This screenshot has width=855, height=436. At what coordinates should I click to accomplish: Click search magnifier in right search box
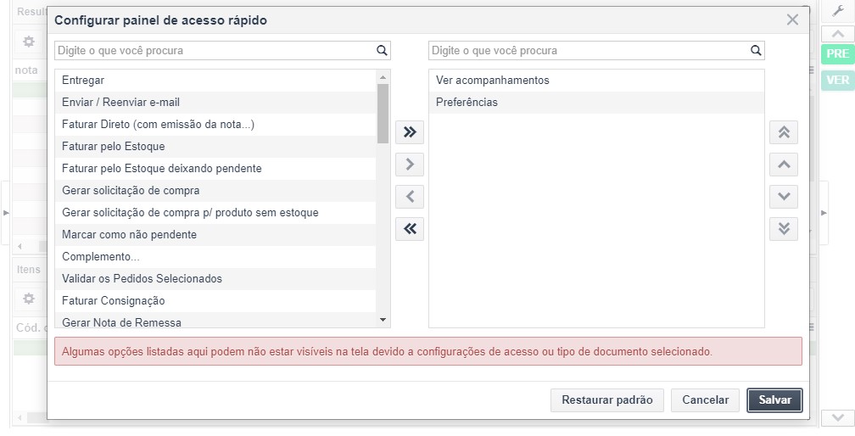756,51
